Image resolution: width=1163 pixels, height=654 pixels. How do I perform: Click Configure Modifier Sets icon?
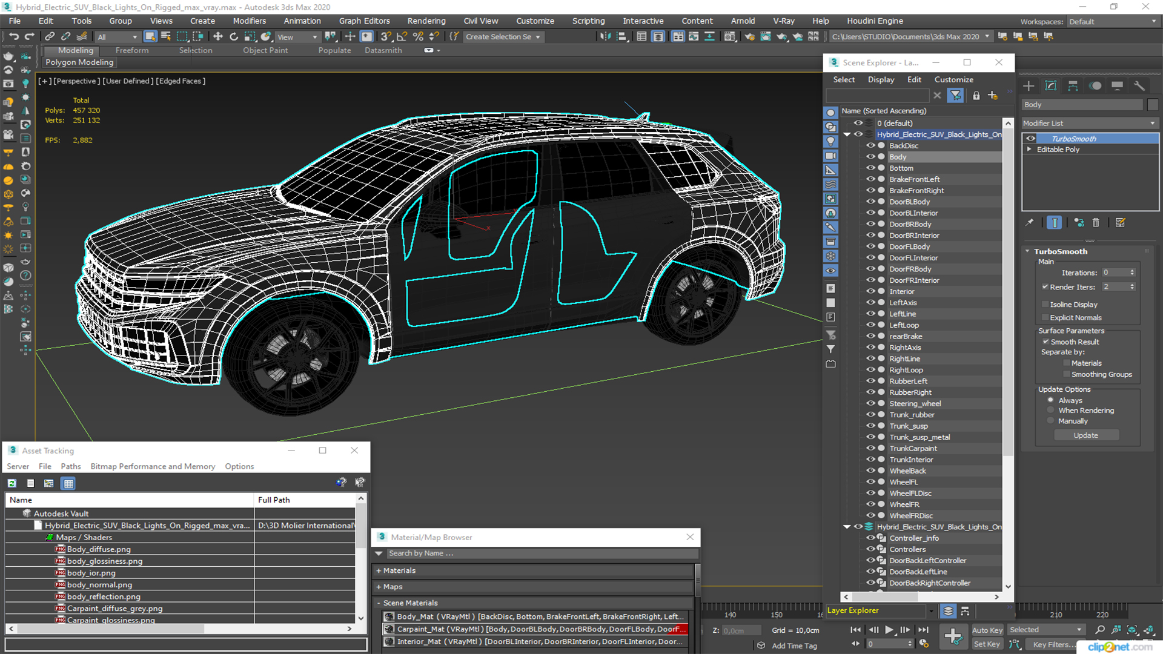(x=1120, y=223)
